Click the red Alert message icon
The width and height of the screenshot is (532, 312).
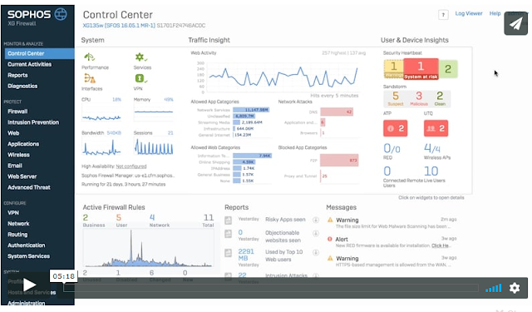click(x=329, y=239)
